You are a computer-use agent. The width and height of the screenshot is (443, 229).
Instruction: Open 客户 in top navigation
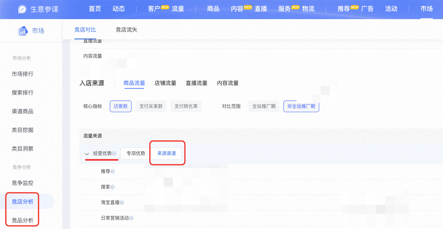point(154,9)
